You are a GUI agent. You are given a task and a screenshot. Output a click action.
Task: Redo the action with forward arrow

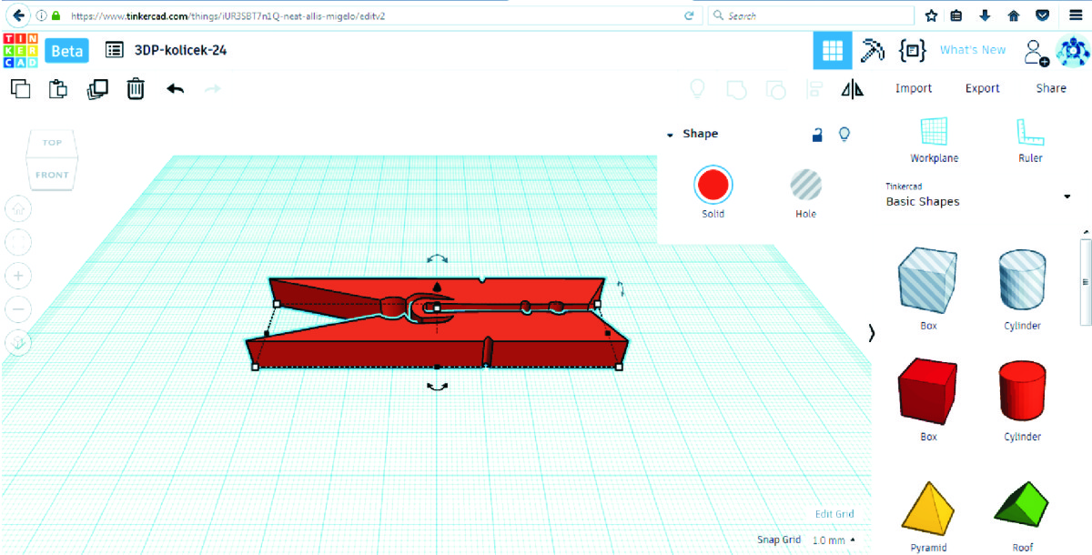(213, 89)
